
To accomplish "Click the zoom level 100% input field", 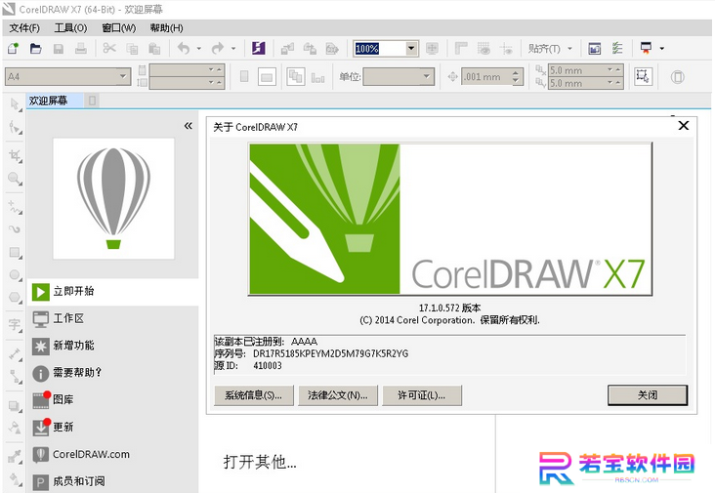I will [380, 48].
